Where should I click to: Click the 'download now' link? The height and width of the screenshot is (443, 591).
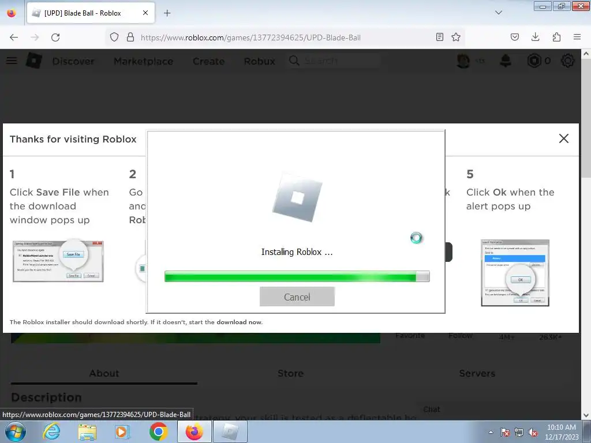point(240,322)
